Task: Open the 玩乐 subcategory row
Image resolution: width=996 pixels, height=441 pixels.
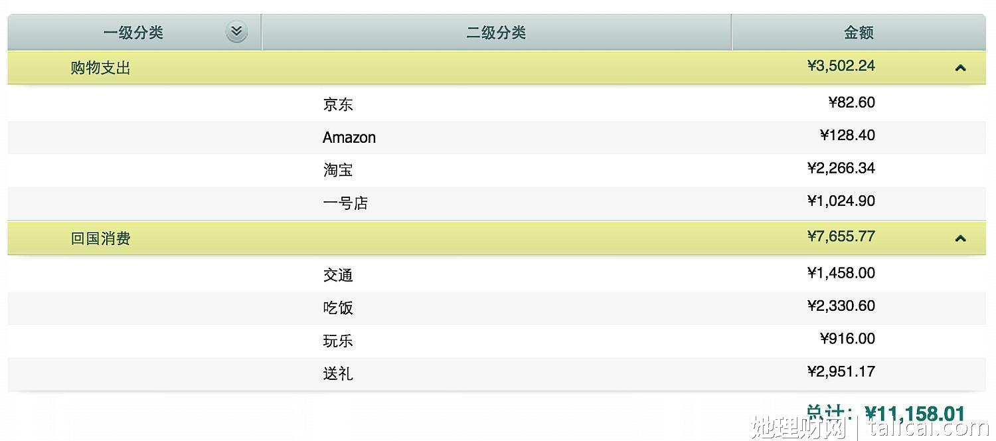Action: click(497, 341)
